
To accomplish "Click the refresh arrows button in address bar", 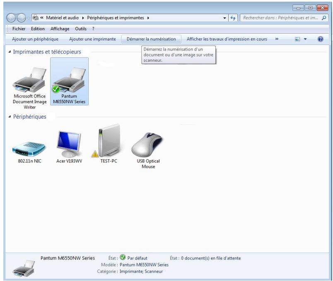I will [233, 18].
